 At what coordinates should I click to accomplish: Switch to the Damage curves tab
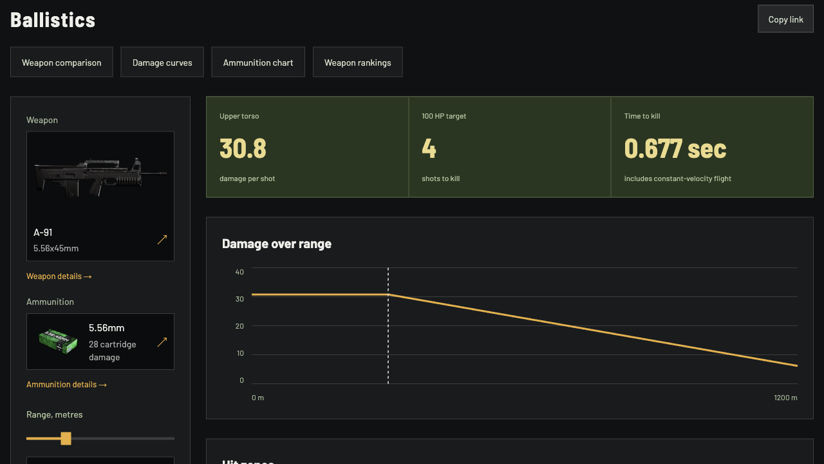(x=162, y=63)
